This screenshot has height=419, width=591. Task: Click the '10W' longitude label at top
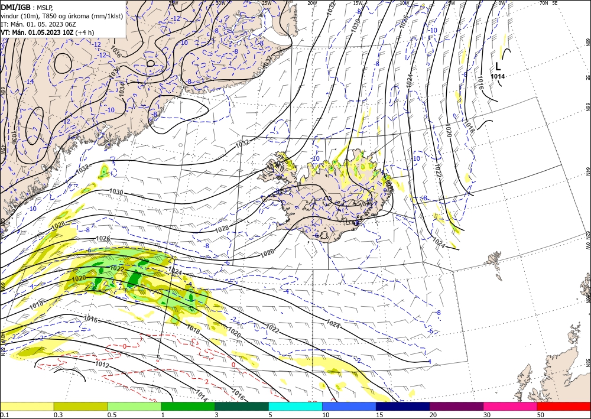404,3
